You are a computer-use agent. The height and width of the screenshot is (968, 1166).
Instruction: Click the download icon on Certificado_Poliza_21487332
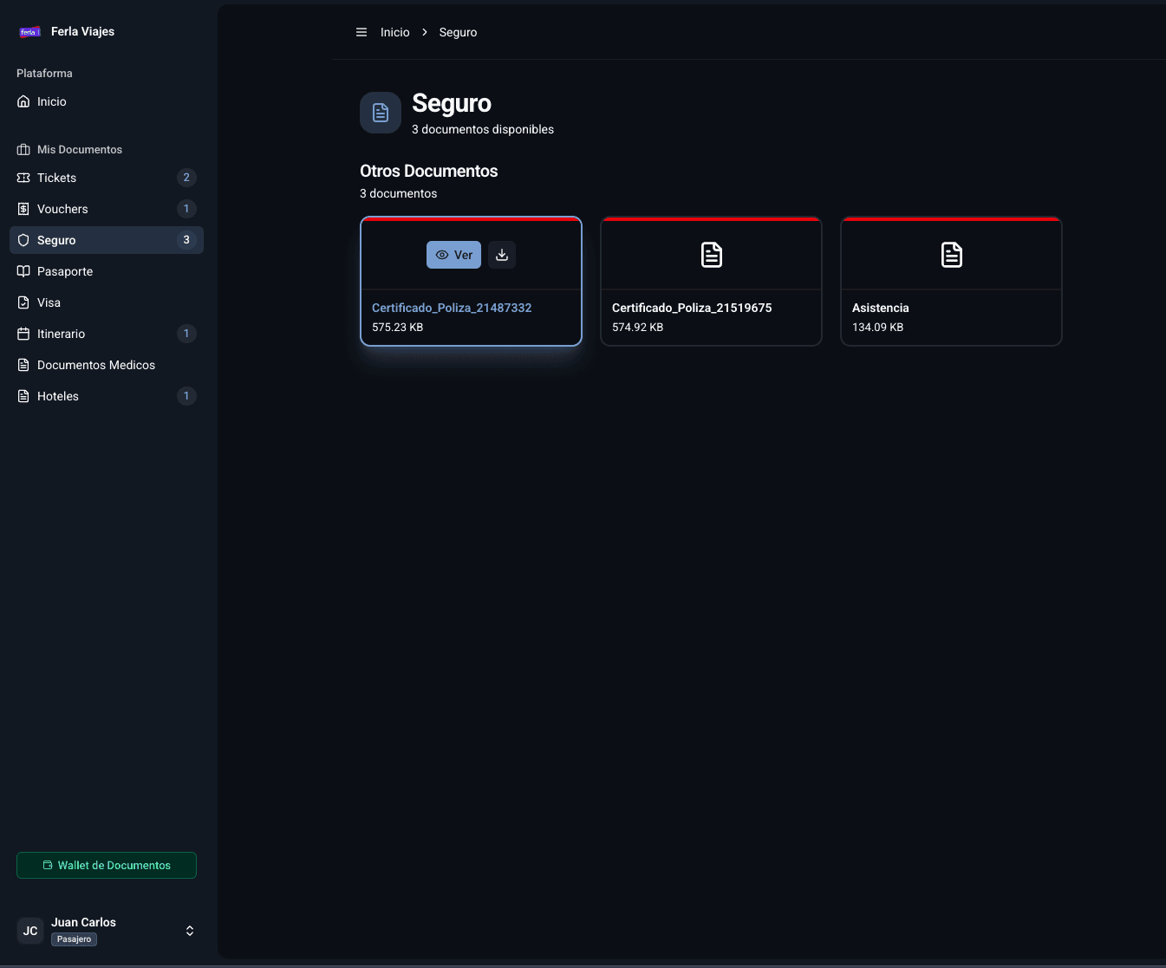click(502, 255)
